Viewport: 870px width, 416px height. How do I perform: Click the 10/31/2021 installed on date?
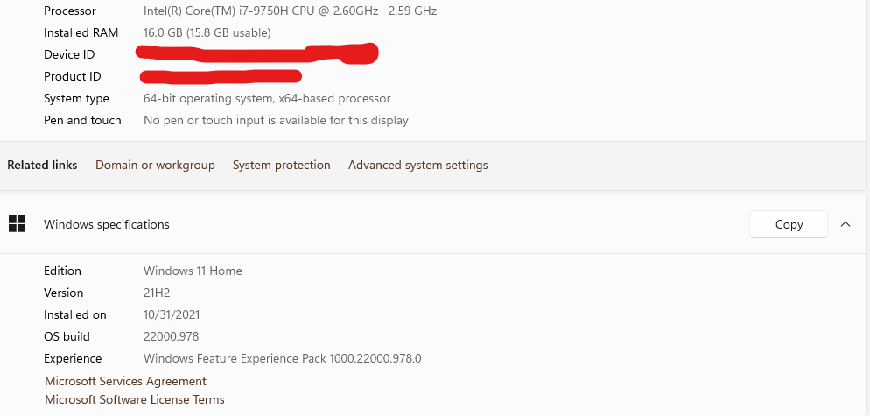point(173,314)
